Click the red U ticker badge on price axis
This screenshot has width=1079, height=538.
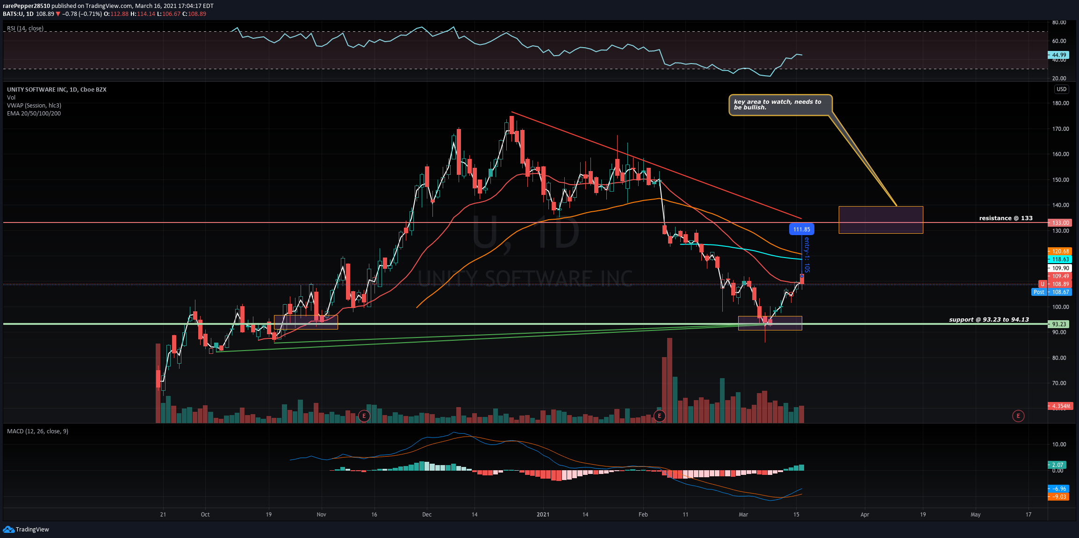(x=1042, y=284)
